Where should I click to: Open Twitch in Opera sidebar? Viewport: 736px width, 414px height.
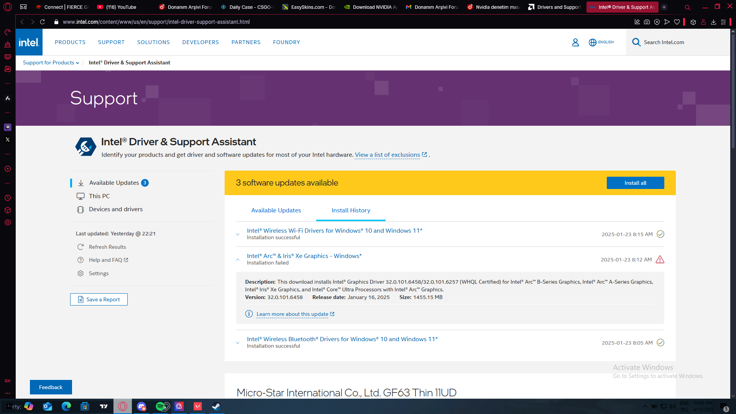coord(8,127)
